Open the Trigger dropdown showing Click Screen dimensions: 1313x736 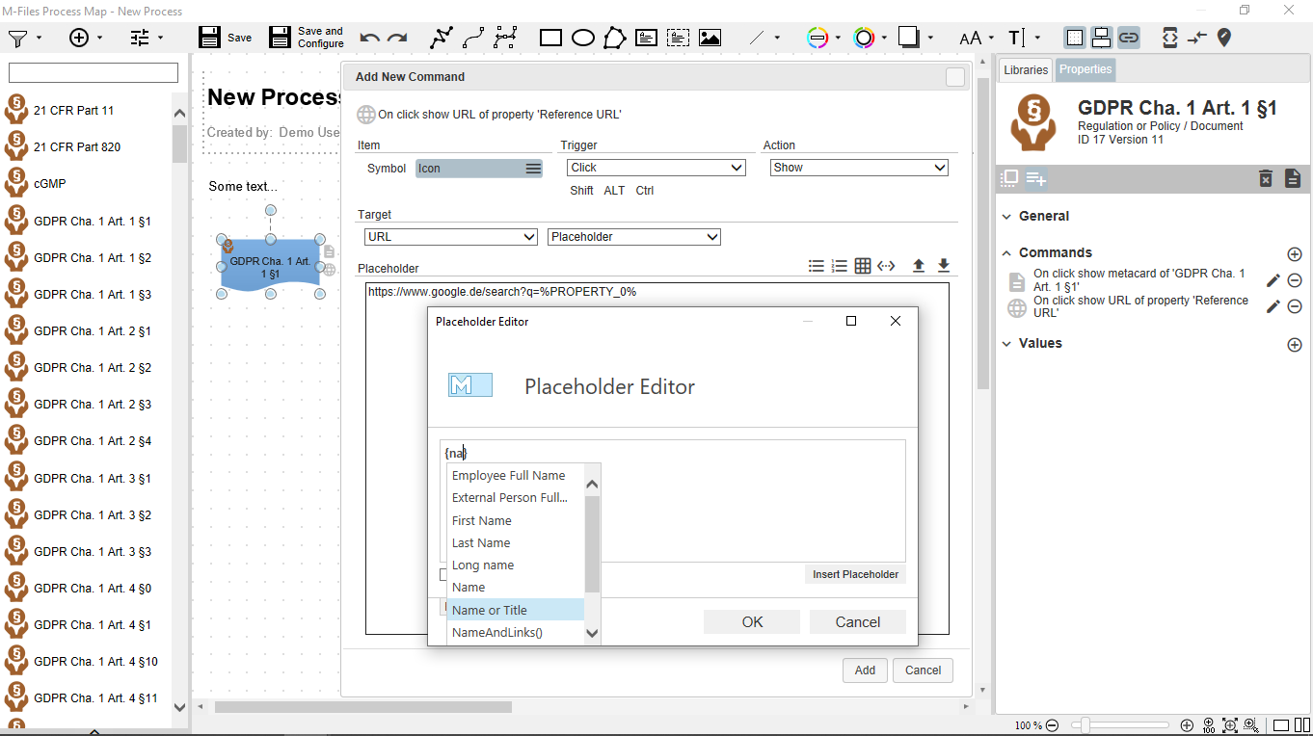coord(656,168)
